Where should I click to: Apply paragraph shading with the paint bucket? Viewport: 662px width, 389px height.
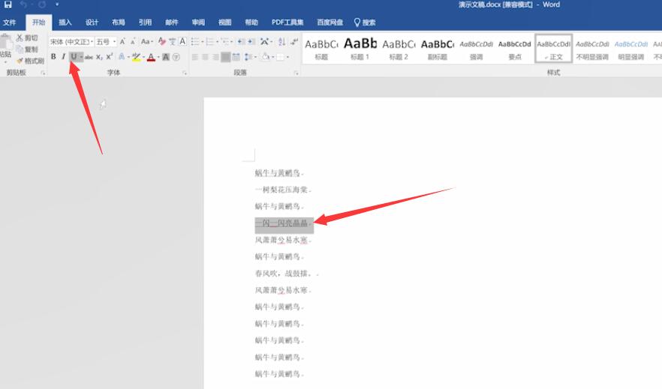point(265,57)
